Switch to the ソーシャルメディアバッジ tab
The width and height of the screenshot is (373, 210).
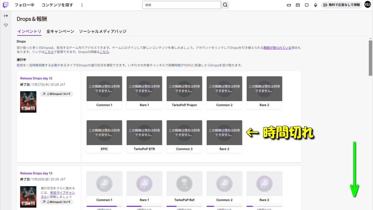tap(103, 31)
